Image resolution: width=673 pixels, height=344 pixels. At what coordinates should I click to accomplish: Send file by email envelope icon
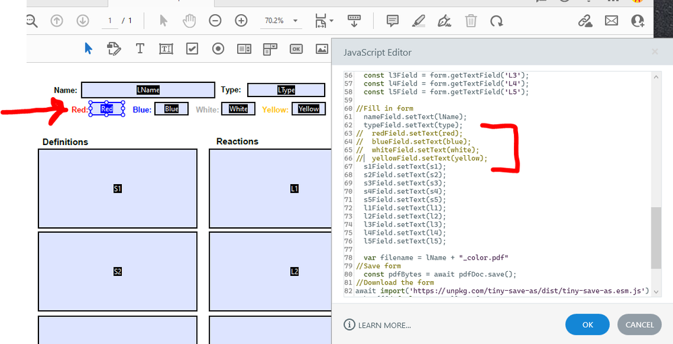[x=611, y=21]
